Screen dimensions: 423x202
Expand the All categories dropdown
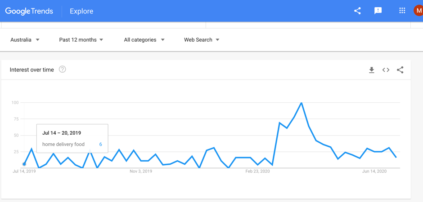[144, 40]
